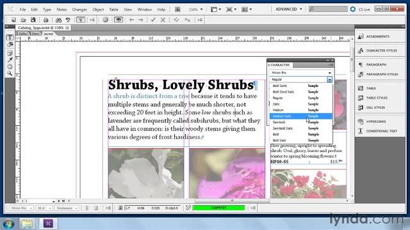
Task: Reject All Changes double-X icon
Action: (x=187, y=20)
